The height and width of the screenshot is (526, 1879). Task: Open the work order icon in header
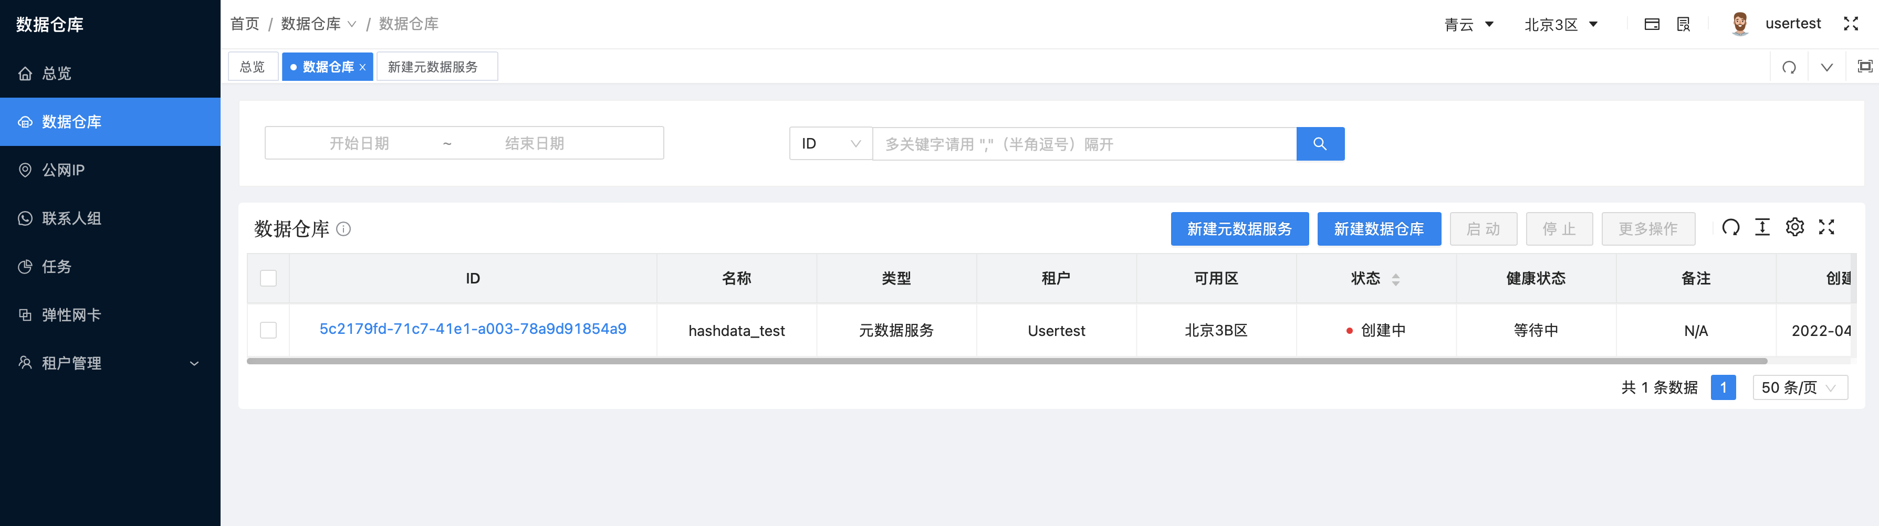(x=1684, y=23)
